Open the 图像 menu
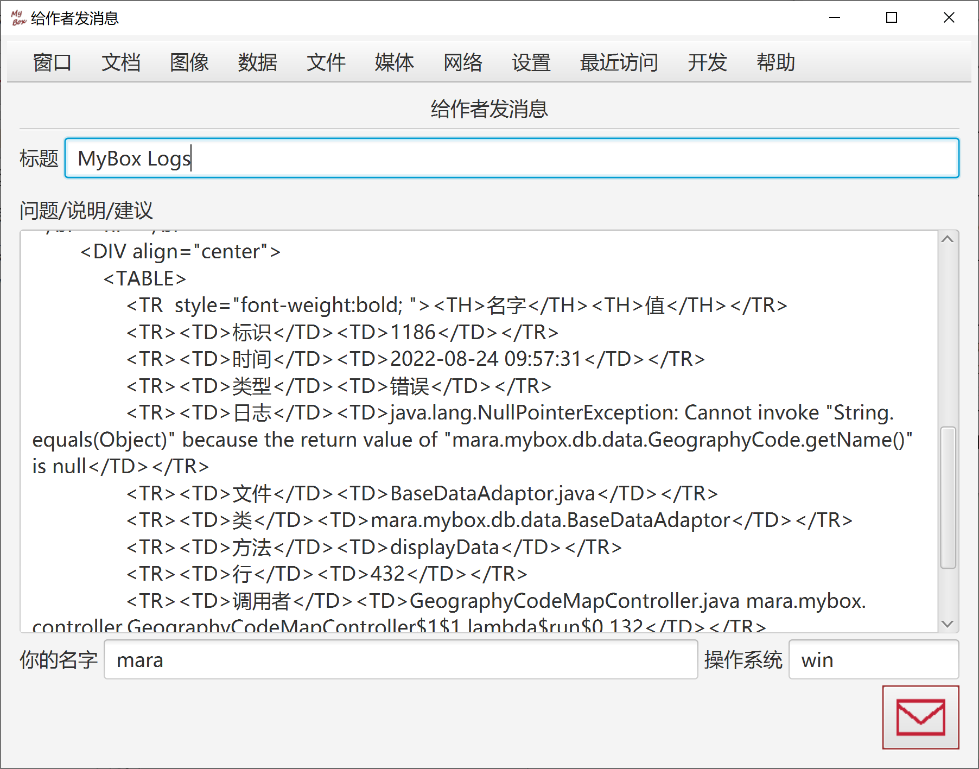Viewport: 979px width, 769px height. coord(189,62)
